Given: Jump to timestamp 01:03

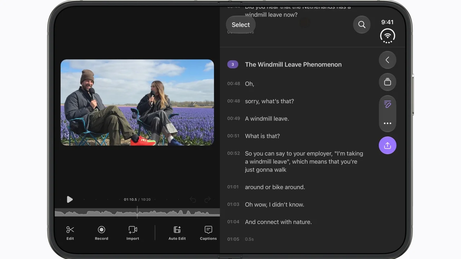Looking at the screenshot, I should (233, 204).
